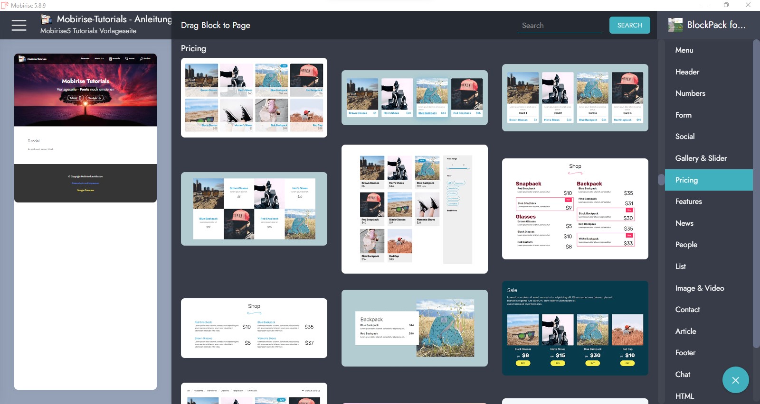
Task: Show the Footer block category
Action: click(685, 353)
